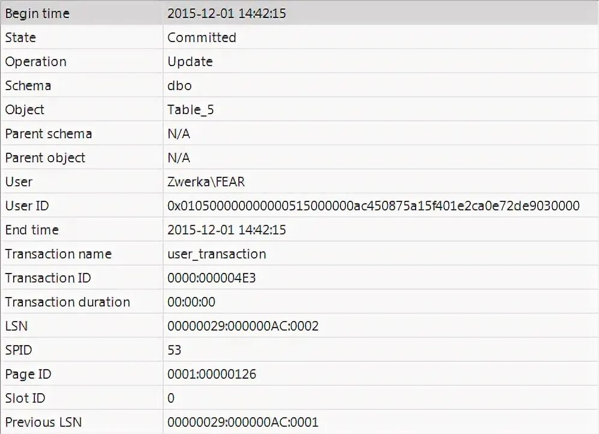Select the 'Previous LSN' label
The image size is (599, 434).
[43, 422]
